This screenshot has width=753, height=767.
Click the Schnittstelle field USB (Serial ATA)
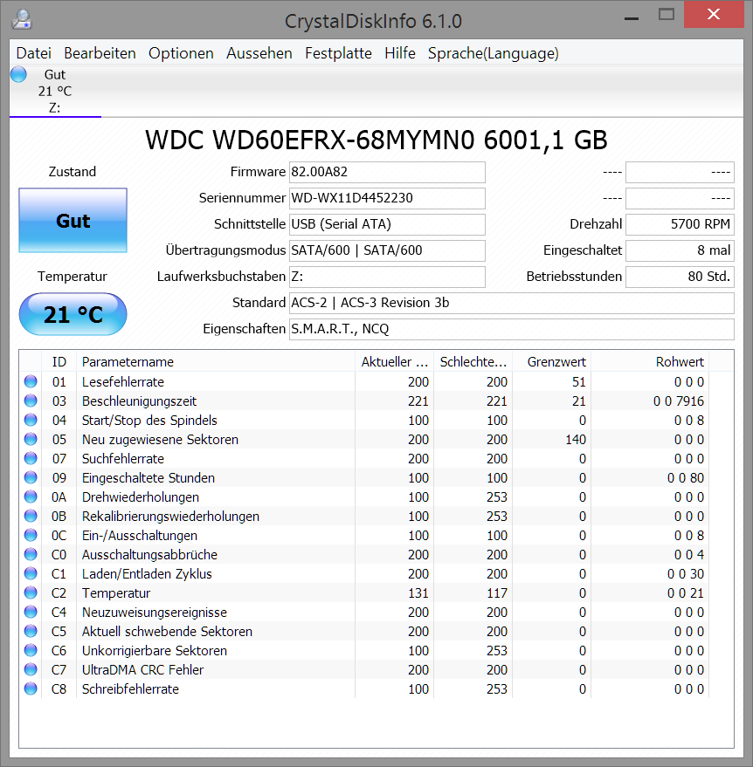(x=387, y=224)
